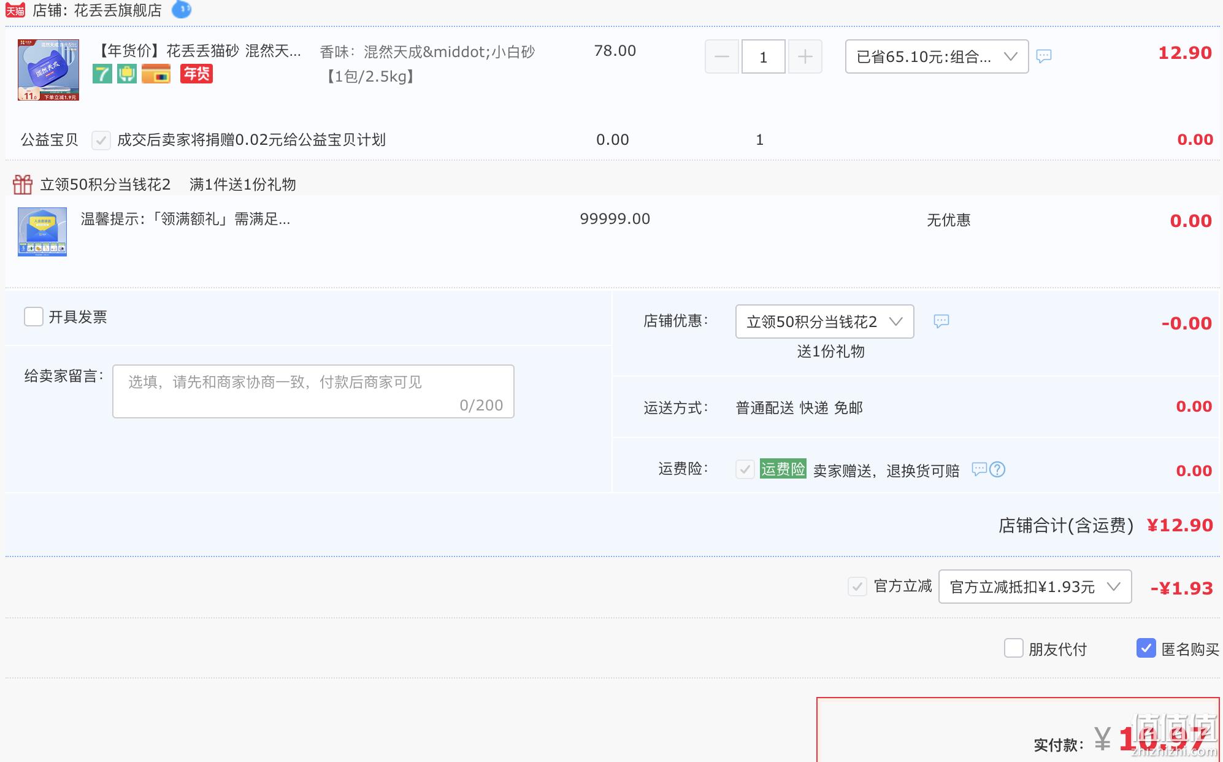The width and height of the screenshot is (1223, 762).
Task: Click the 给卖家留言 message text field
Action: click(313, 392)
